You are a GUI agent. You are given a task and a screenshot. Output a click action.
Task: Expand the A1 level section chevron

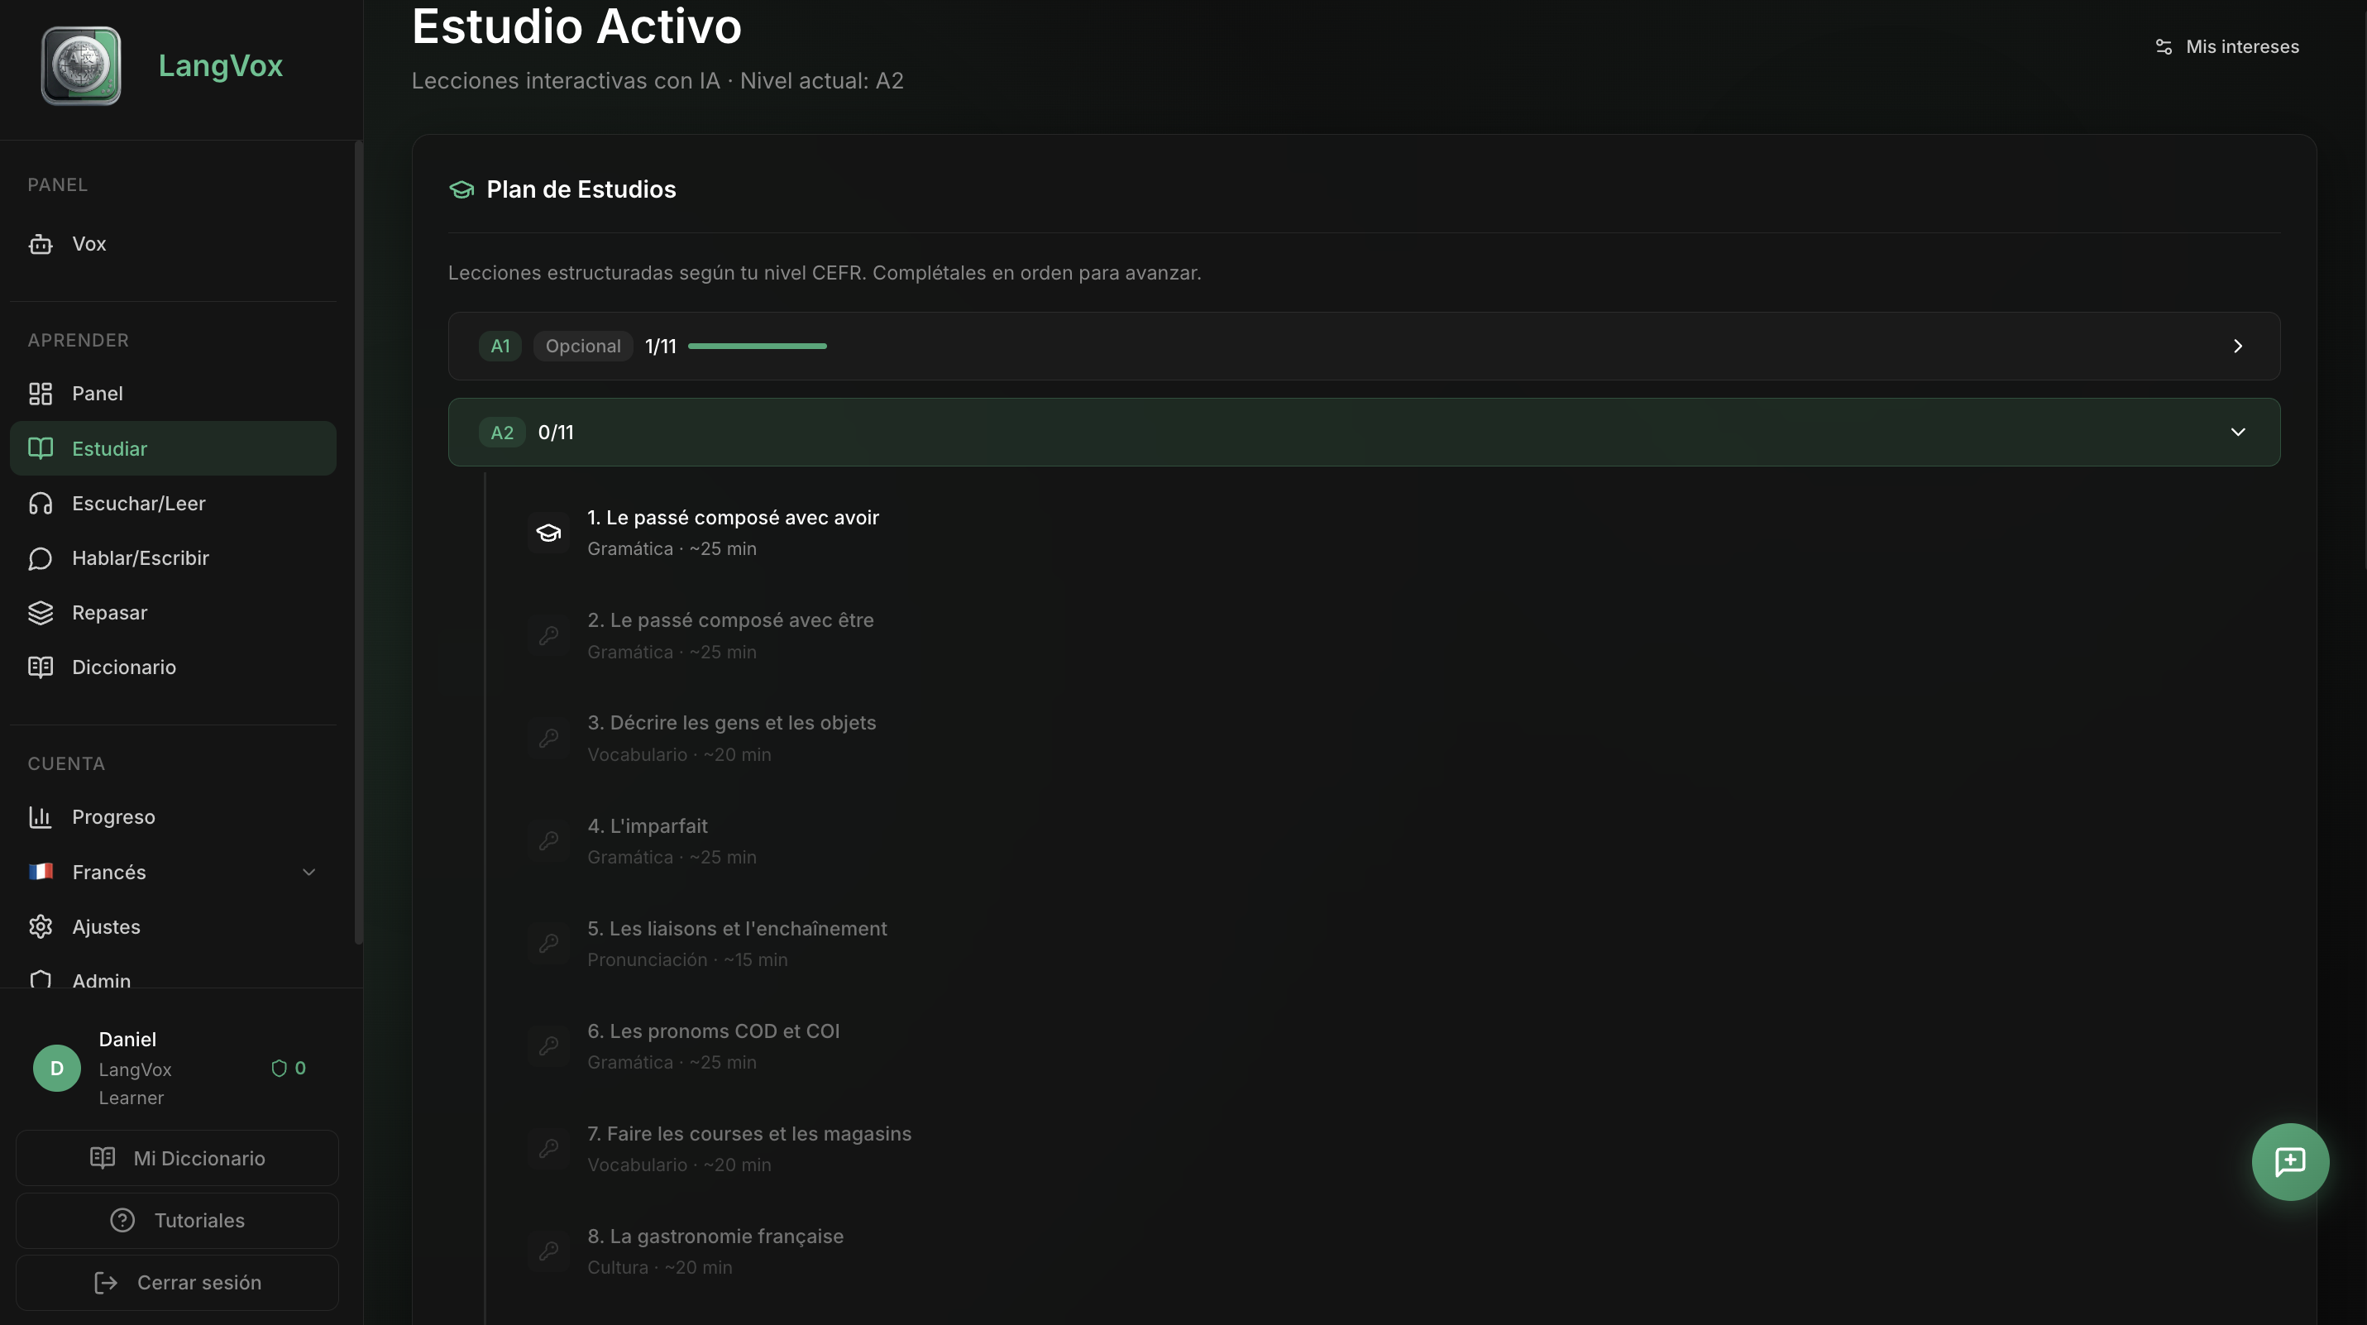tap(2237, 347)
